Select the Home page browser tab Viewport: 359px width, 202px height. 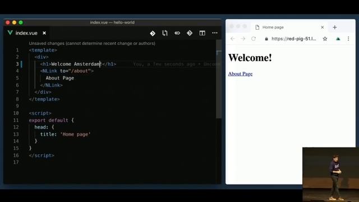[x=289, y=27]
